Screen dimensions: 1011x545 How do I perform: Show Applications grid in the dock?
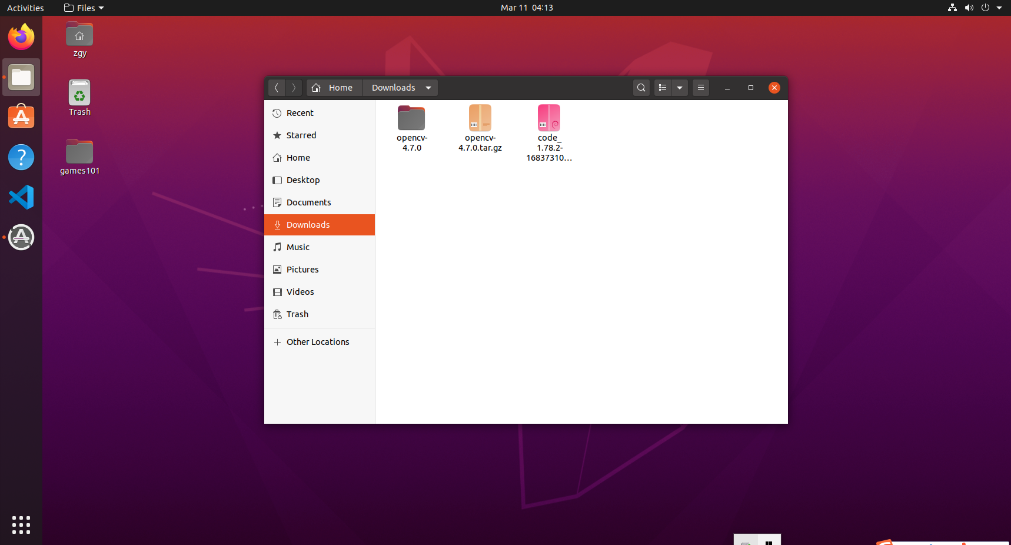click(21, 524)
